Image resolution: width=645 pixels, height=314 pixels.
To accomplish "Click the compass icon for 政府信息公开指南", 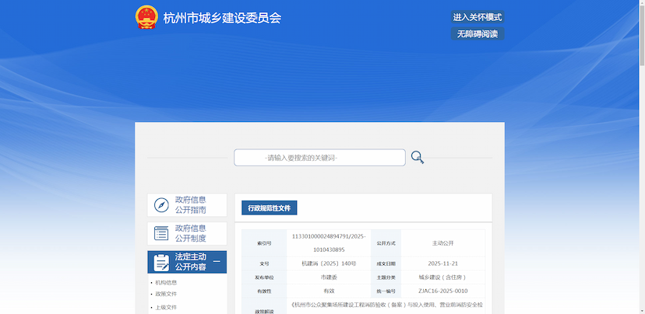I will point(161,205).
